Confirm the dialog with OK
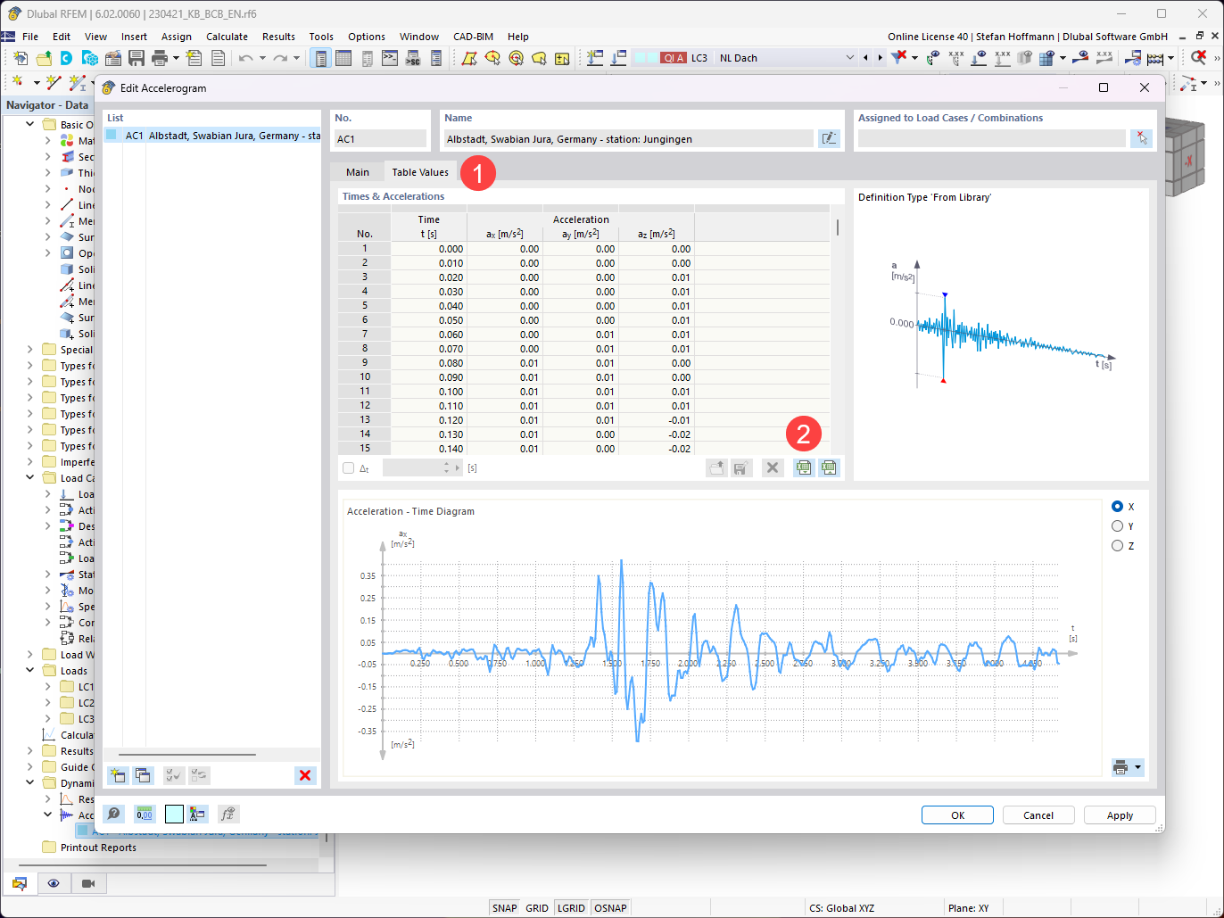Image resolution: width=1224 pixels, height=918 pixels. (x=957, y=815)
